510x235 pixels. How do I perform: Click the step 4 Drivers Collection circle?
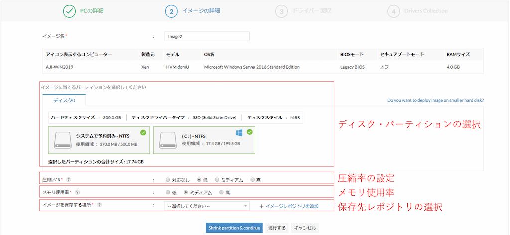393,11
